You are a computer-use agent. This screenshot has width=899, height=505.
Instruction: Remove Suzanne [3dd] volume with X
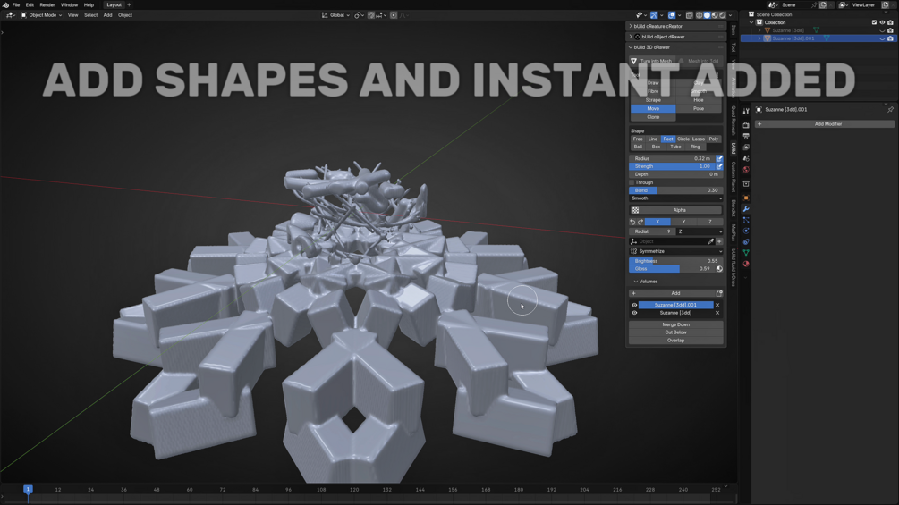pyautogui.click(x=717, y=313)
